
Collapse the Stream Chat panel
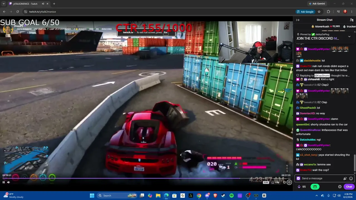[x=298, y=20]
